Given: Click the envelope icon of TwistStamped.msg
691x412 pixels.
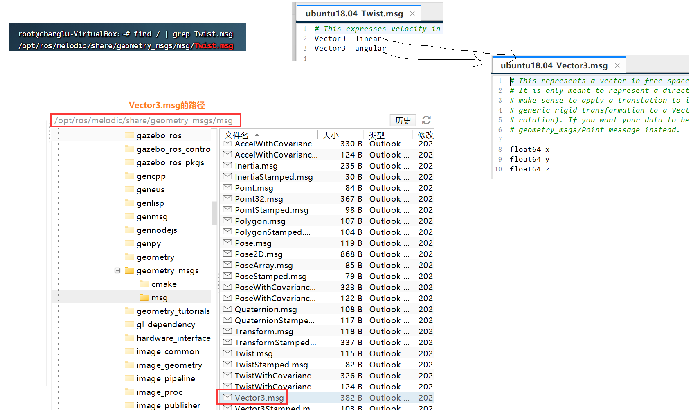Looking at the screenshot, I should pyautogui.click(x=227, y=364).
